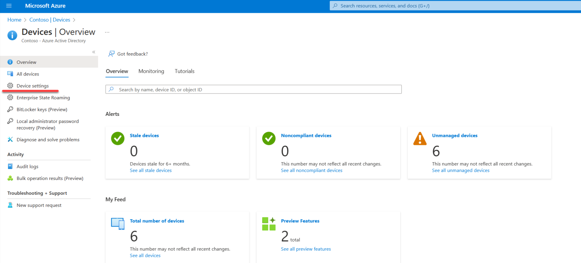Create a New support request
Viewport: 581px width, 263px height.
39,205
